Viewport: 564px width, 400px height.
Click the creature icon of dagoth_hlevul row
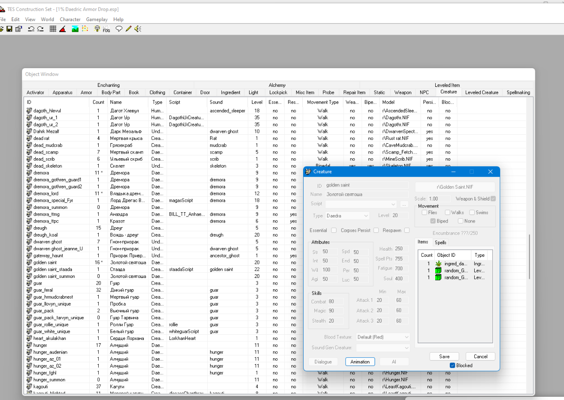(x=29, y=111)
